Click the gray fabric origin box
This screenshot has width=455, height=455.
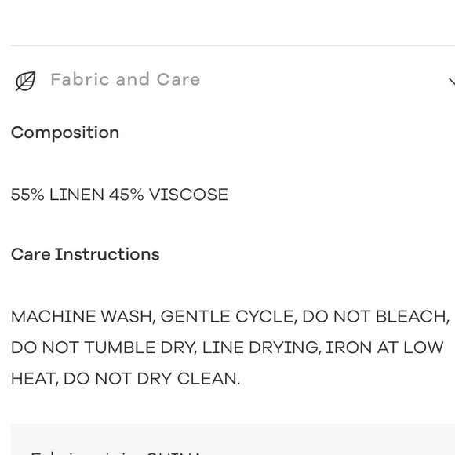point(233,439)
